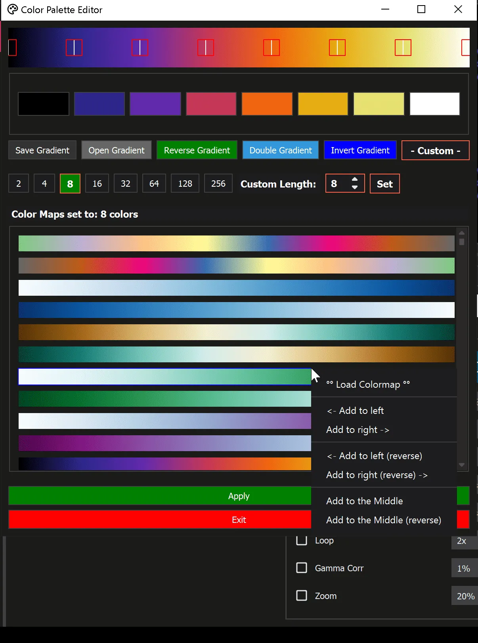Enable the Loop checkbox

click(x=302, y=540)
